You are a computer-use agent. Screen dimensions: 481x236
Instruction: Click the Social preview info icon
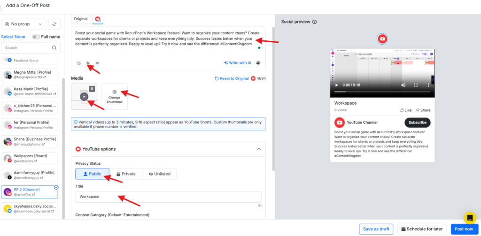[x=314, y=22]
